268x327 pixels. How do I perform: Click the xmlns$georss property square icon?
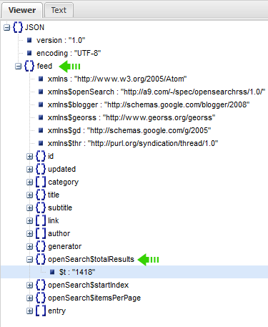[41, 117]
